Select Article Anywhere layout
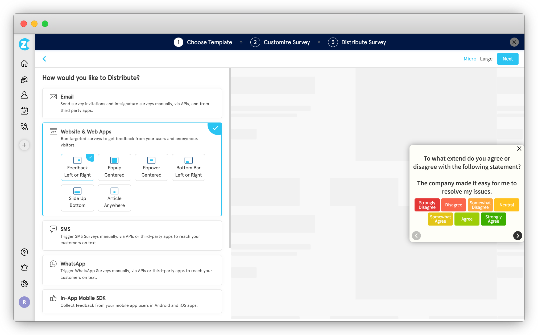538x335 pixels. pos(114,198)
